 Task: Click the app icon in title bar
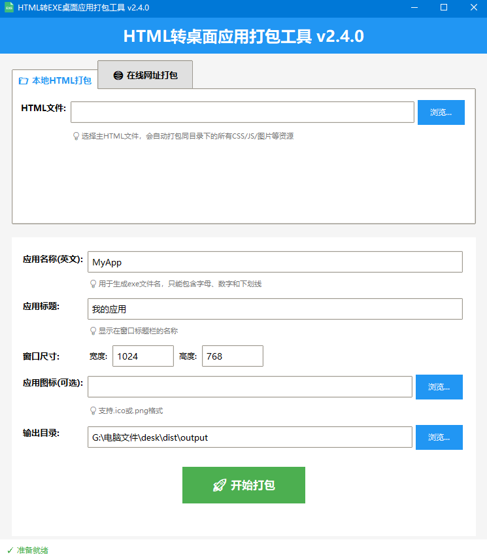(x=9, y=8)
